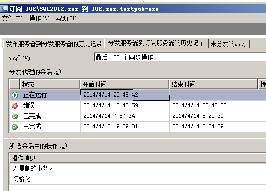Click the dash end time of running session
This screenshot has height=191, width=266.
[x=174, y=94]
